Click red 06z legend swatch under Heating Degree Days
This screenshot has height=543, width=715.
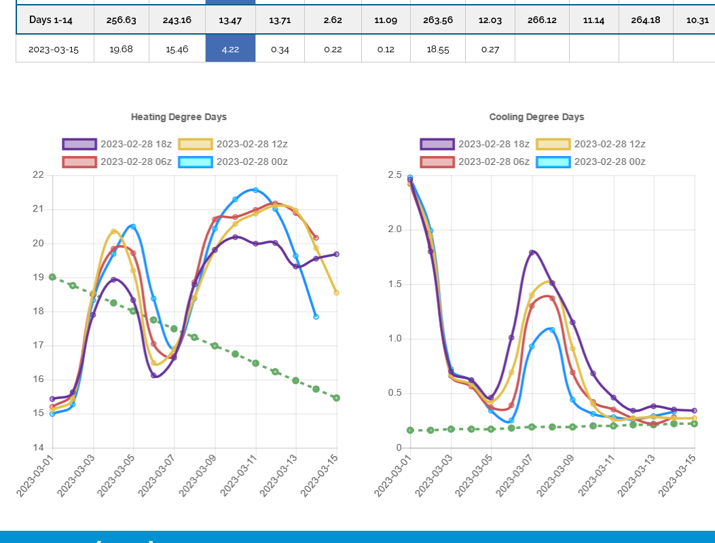point(80,162)
